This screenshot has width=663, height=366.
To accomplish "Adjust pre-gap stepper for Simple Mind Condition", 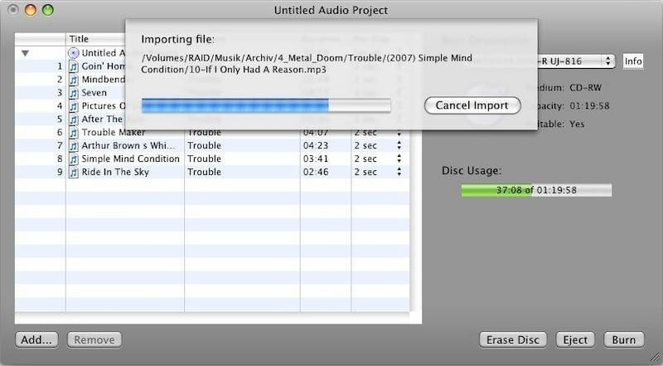I will (x=399, y=159).
